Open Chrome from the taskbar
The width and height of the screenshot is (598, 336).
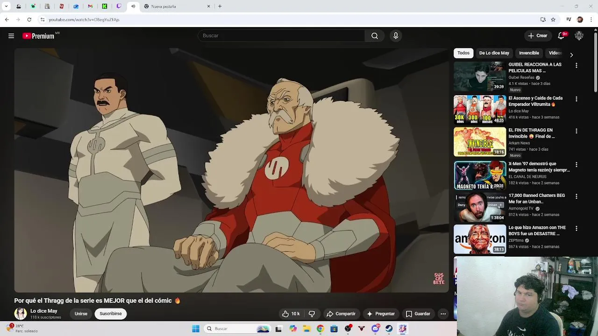click(x=320, y=329)
